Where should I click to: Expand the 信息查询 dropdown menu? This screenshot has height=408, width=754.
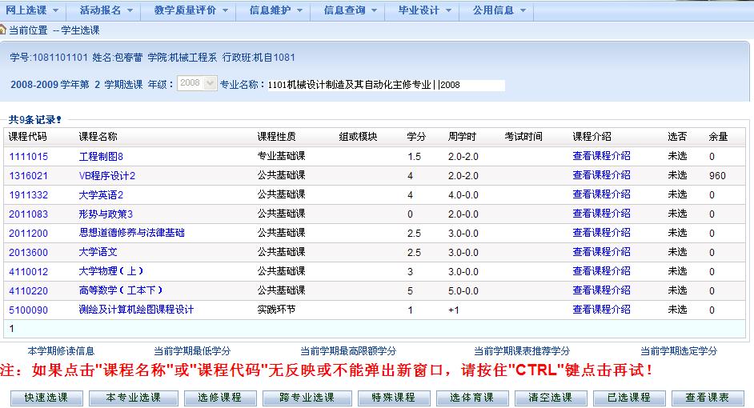(350, 10)
